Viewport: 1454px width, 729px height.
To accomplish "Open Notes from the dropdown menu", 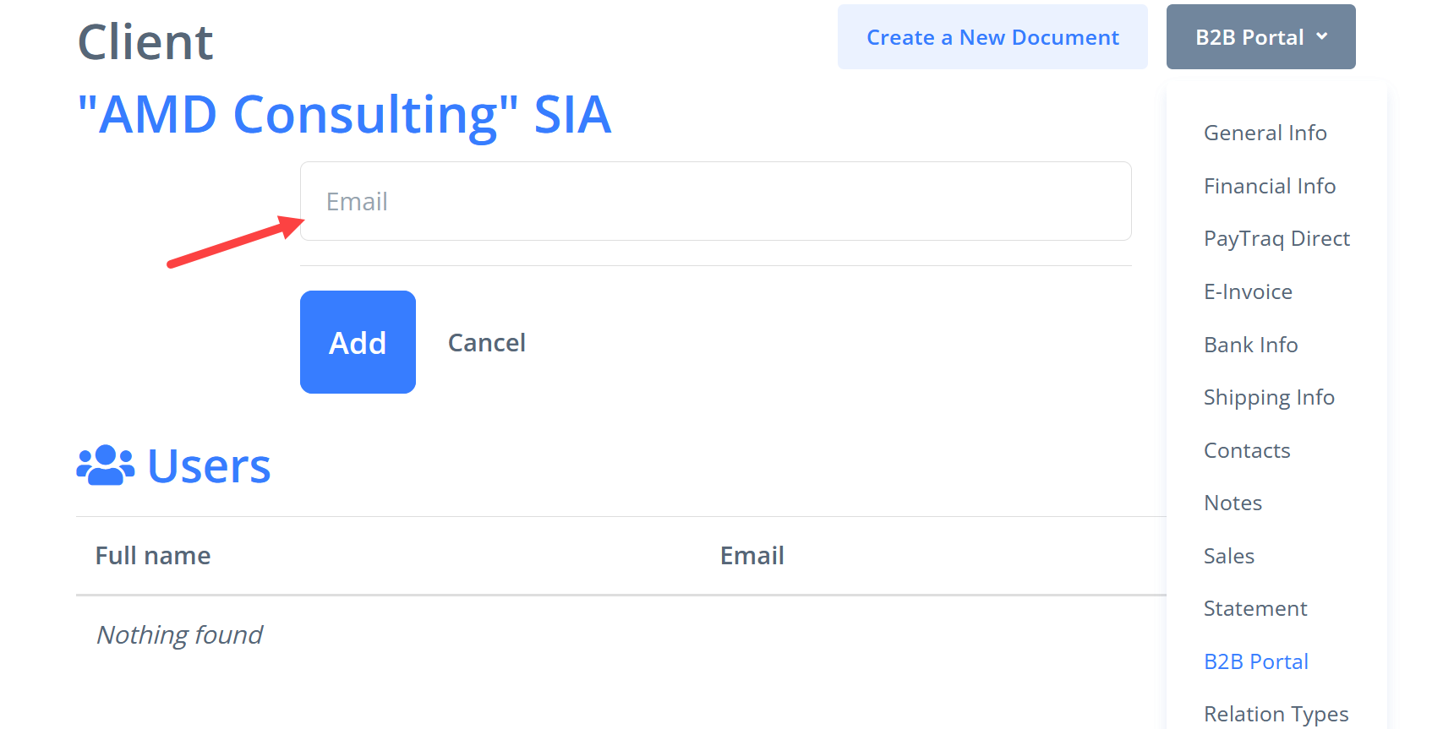I will point(1233,503).
